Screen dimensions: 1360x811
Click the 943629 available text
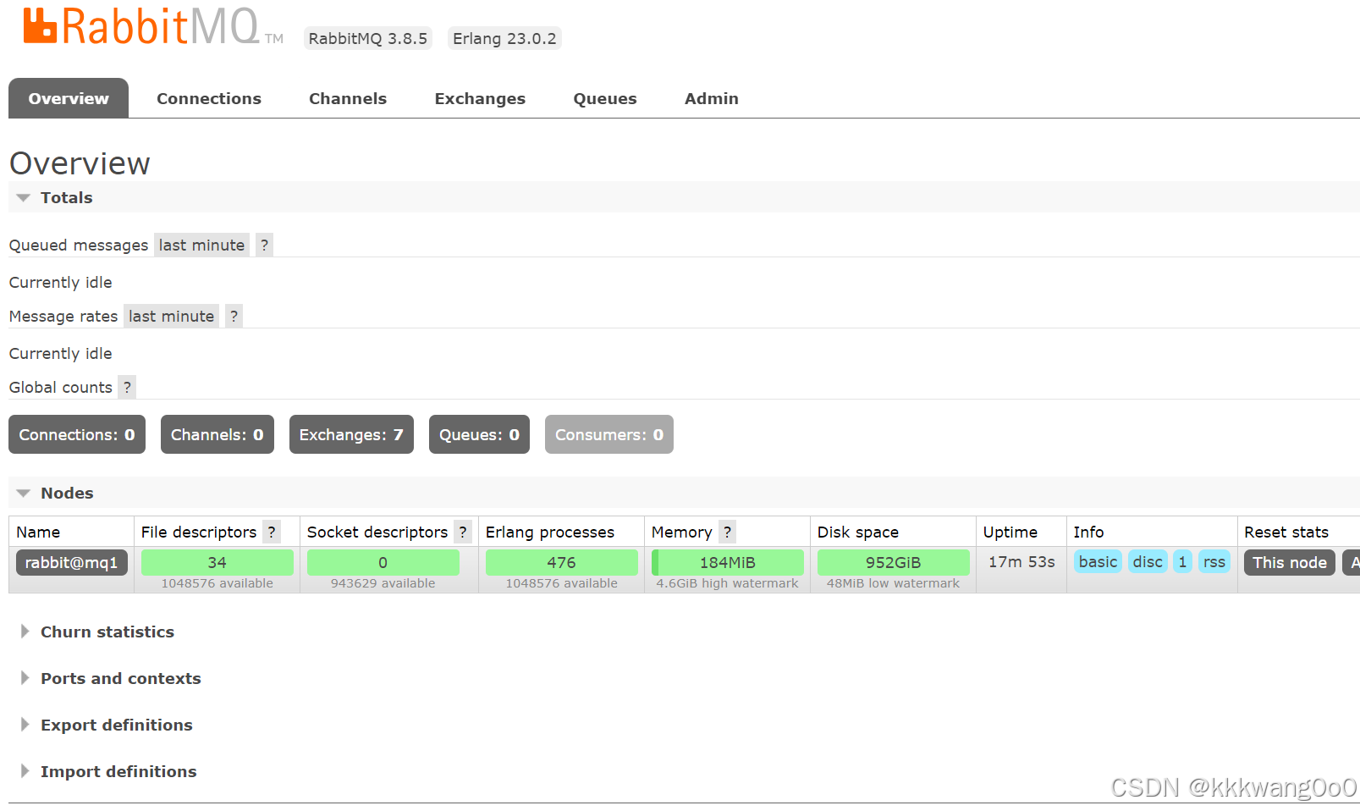pyautogui.click(x=383, y=583)
